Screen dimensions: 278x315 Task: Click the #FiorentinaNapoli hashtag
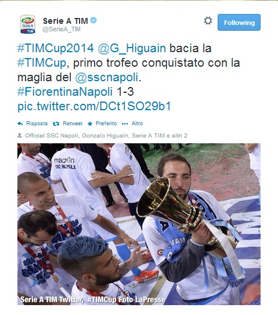click(x=65, y=92)
